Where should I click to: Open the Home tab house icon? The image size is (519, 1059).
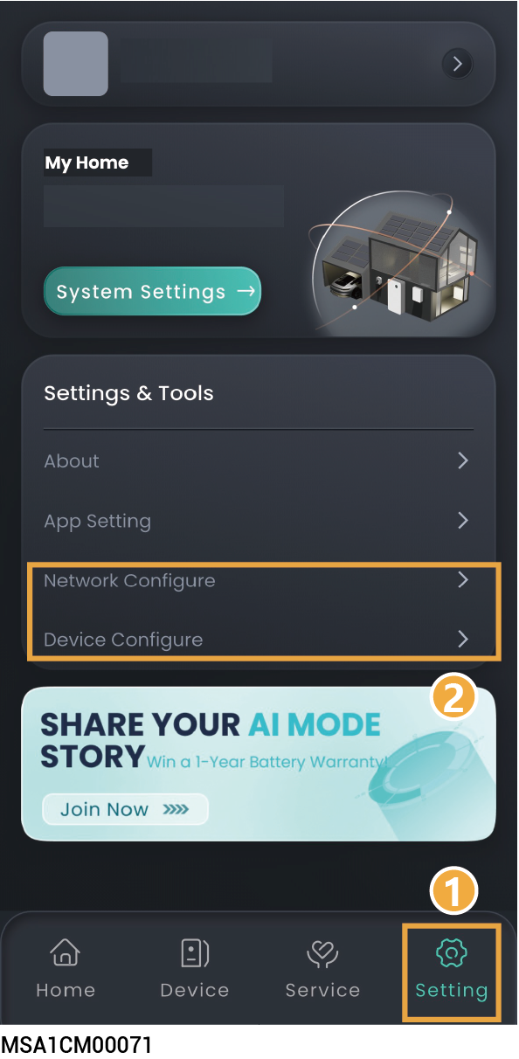[x=66, y=952]
